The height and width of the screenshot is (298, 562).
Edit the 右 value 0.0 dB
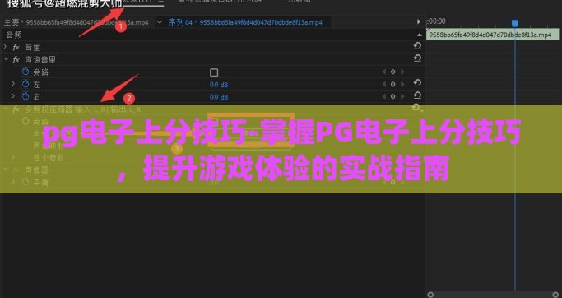219,97
